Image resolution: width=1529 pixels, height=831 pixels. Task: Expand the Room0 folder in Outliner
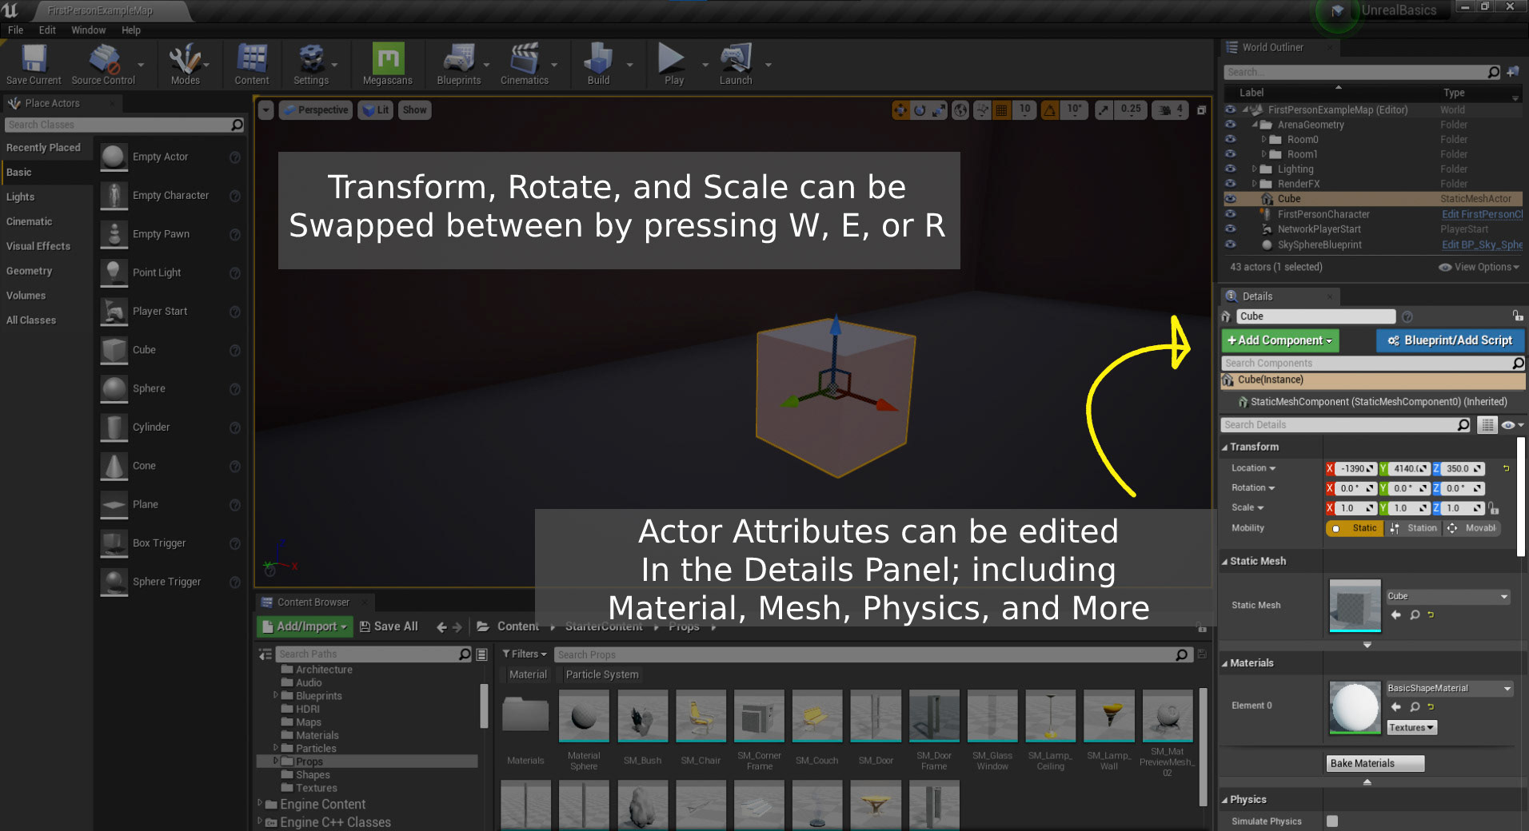[1264, 140]
